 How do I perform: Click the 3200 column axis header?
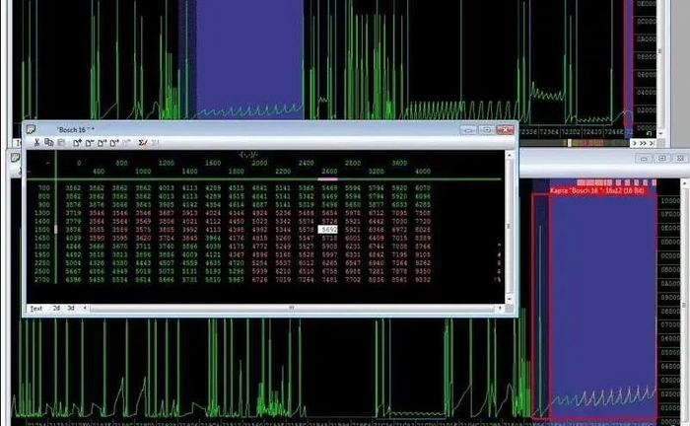tap(376, 172)
